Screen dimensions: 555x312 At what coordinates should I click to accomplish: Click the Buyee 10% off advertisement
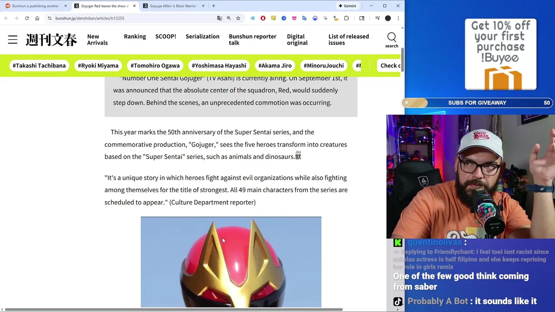click(500, 54)
